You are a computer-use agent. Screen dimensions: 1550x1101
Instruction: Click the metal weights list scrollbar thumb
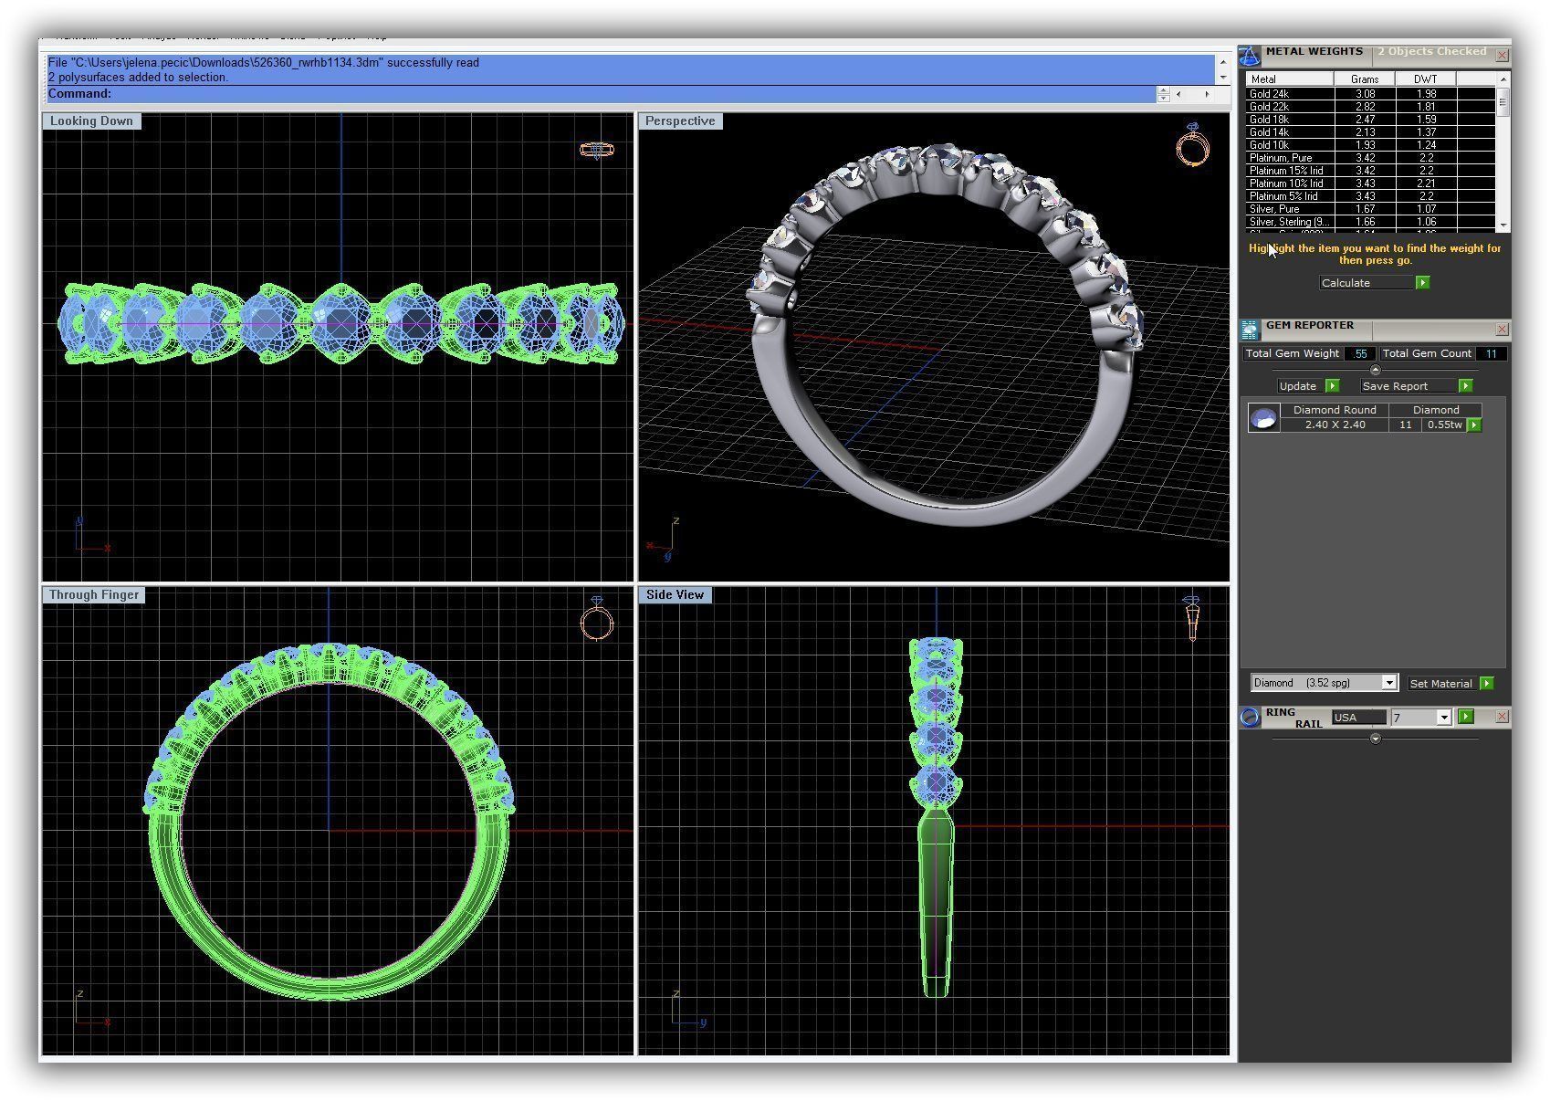[1503, 101]
